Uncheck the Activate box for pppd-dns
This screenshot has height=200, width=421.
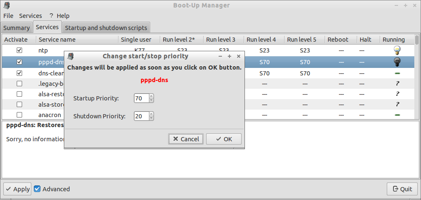tap(19, 62)
